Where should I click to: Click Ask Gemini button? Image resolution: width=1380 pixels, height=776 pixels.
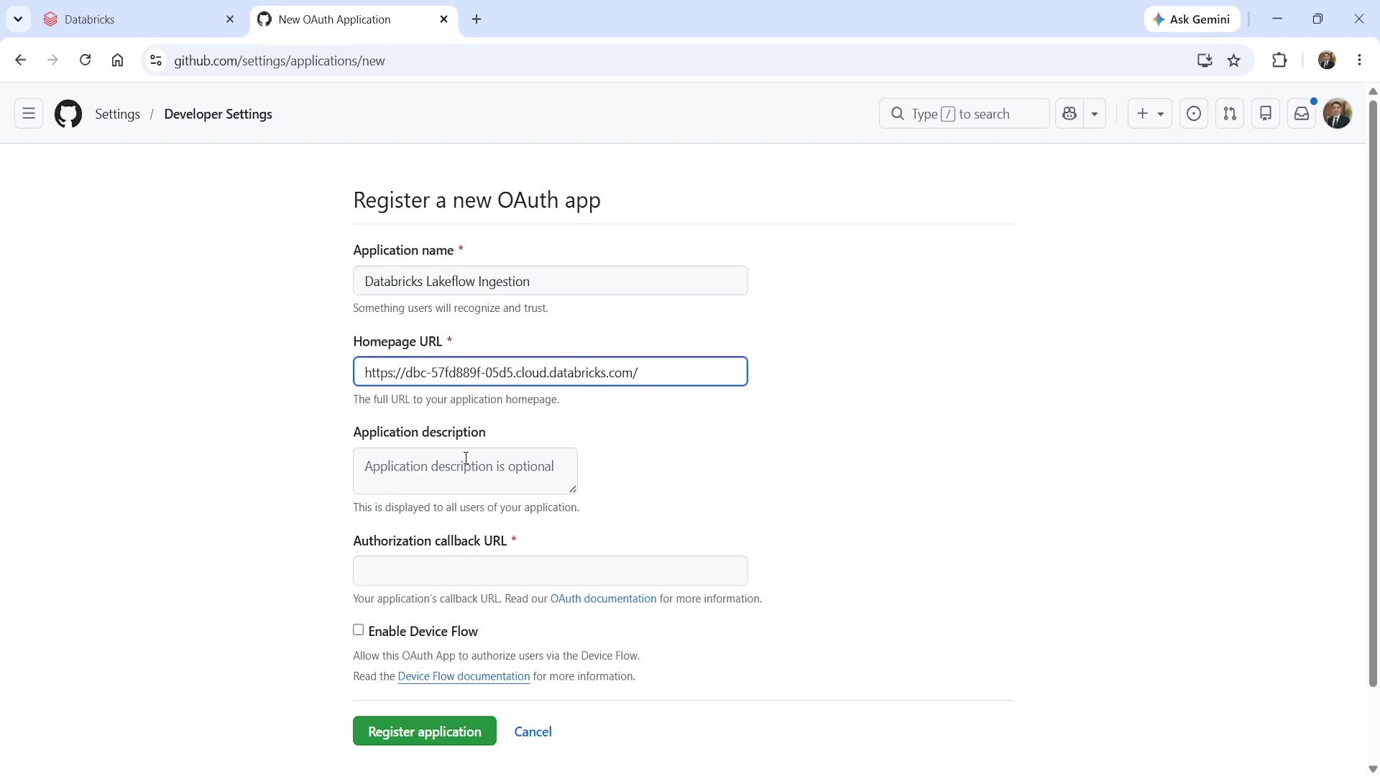pyautogui.click(x=1192, y=19)
